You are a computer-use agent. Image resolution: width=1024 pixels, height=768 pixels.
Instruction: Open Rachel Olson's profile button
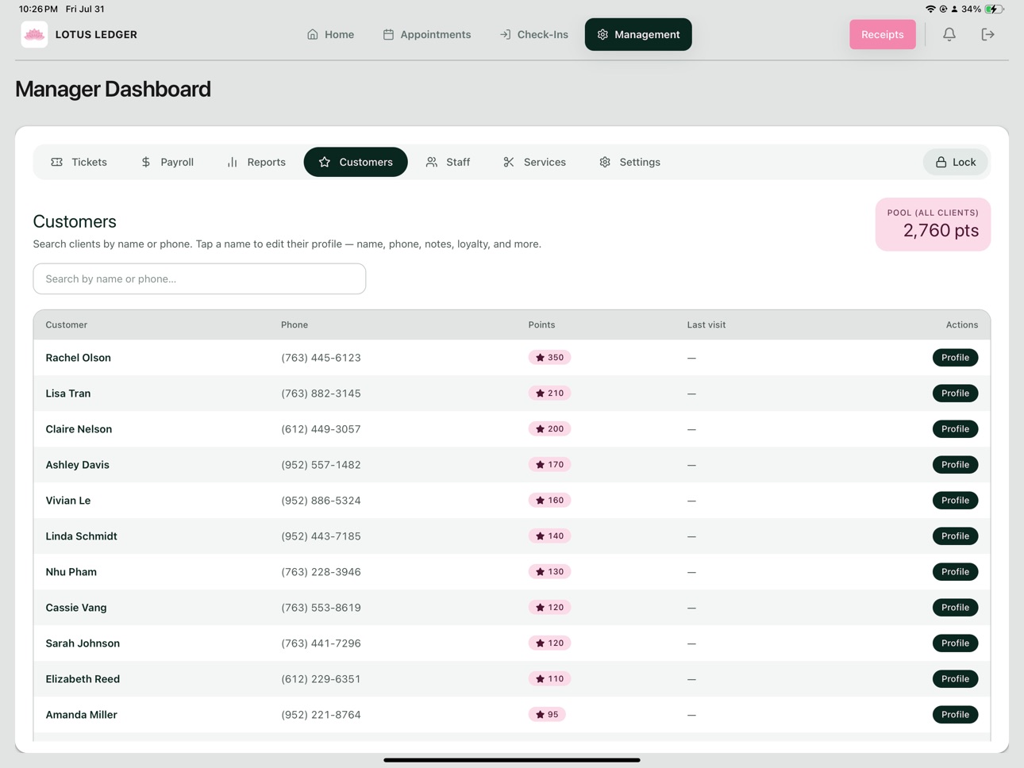(x=955, y=358)
